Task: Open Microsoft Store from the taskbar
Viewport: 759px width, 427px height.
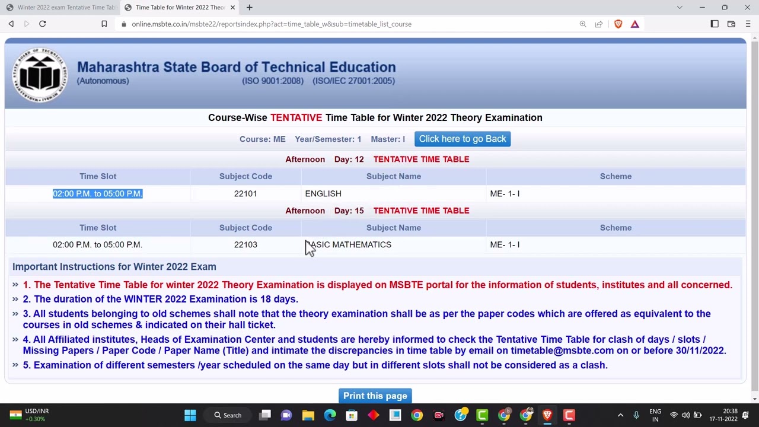Action: 352,415
